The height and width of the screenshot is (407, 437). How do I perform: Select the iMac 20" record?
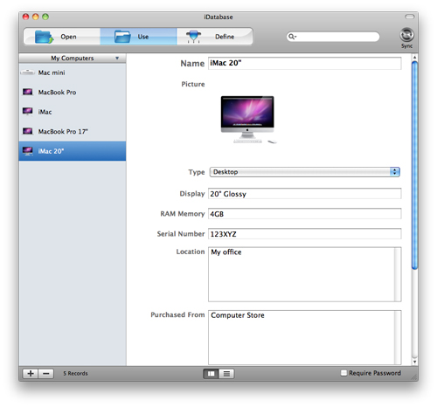coord(73,151)
